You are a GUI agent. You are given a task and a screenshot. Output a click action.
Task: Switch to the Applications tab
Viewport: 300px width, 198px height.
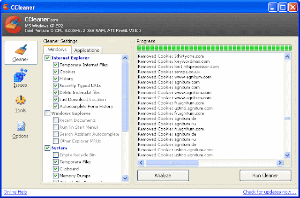(87, 50)
